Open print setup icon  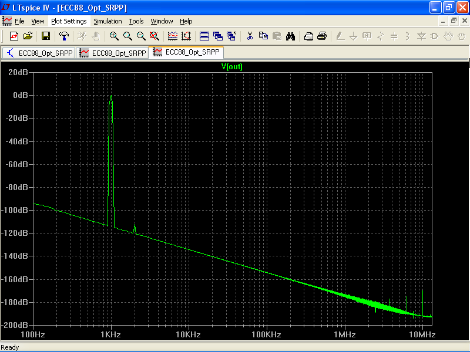[308, 36]
